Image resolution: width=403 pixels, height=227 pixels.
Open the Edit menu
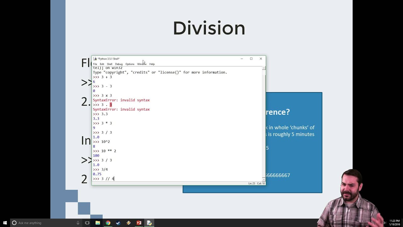(102, 64)
